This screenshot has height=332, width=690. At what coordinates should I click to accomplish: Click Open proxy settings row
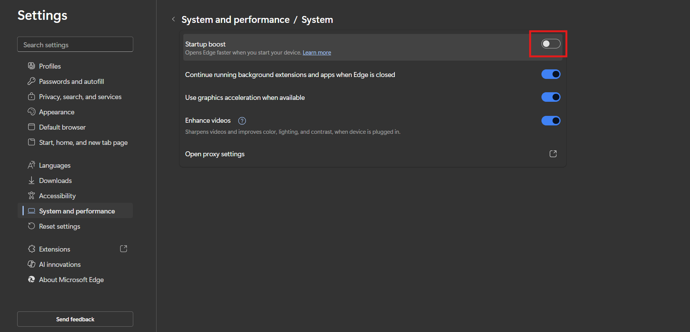click(x=373, y=154)
